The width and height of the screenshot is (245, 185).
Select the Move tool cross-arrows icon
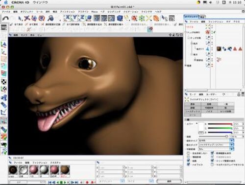tap(27, 18)
